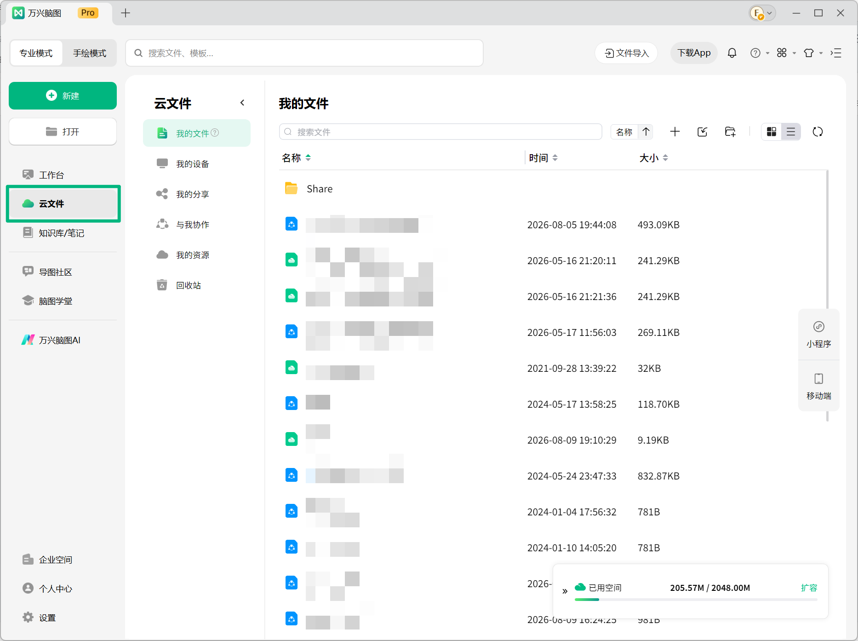Focus the 搜索文件、模板 search box
The width and height of the screenshot is (858, 641).
[304, 53]
